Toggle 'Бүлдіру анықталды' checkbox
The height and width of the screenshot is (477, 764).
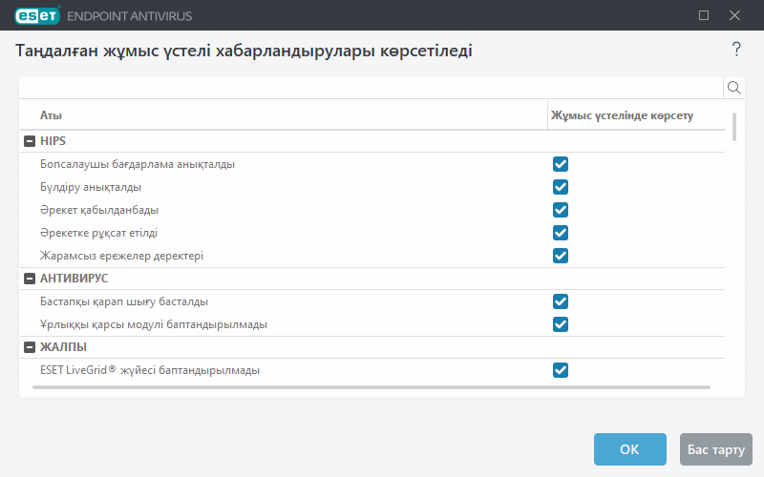tap(561, 187)
